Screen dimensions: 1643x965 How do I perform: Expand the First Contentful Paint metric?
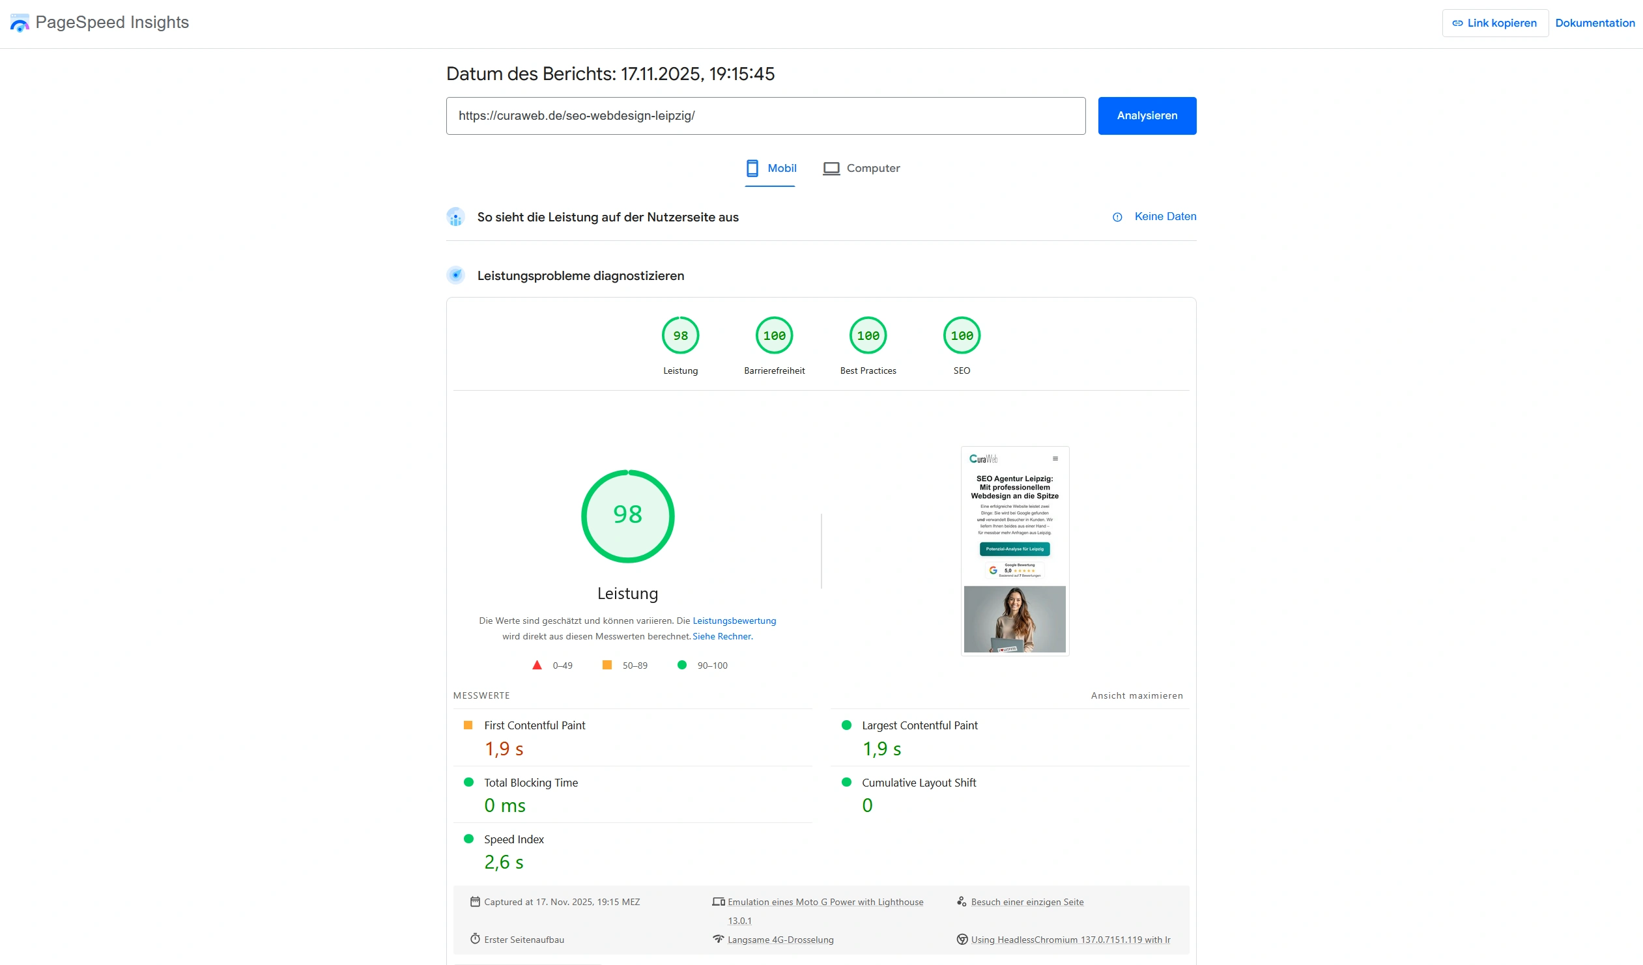click(534, 725)
